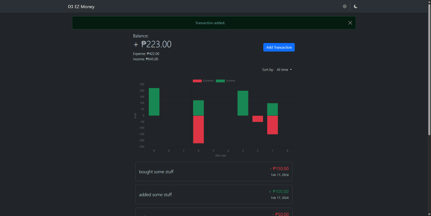Select the red expense bar at 2 days ago
This screenshot has height=216, width=431.
257,119
